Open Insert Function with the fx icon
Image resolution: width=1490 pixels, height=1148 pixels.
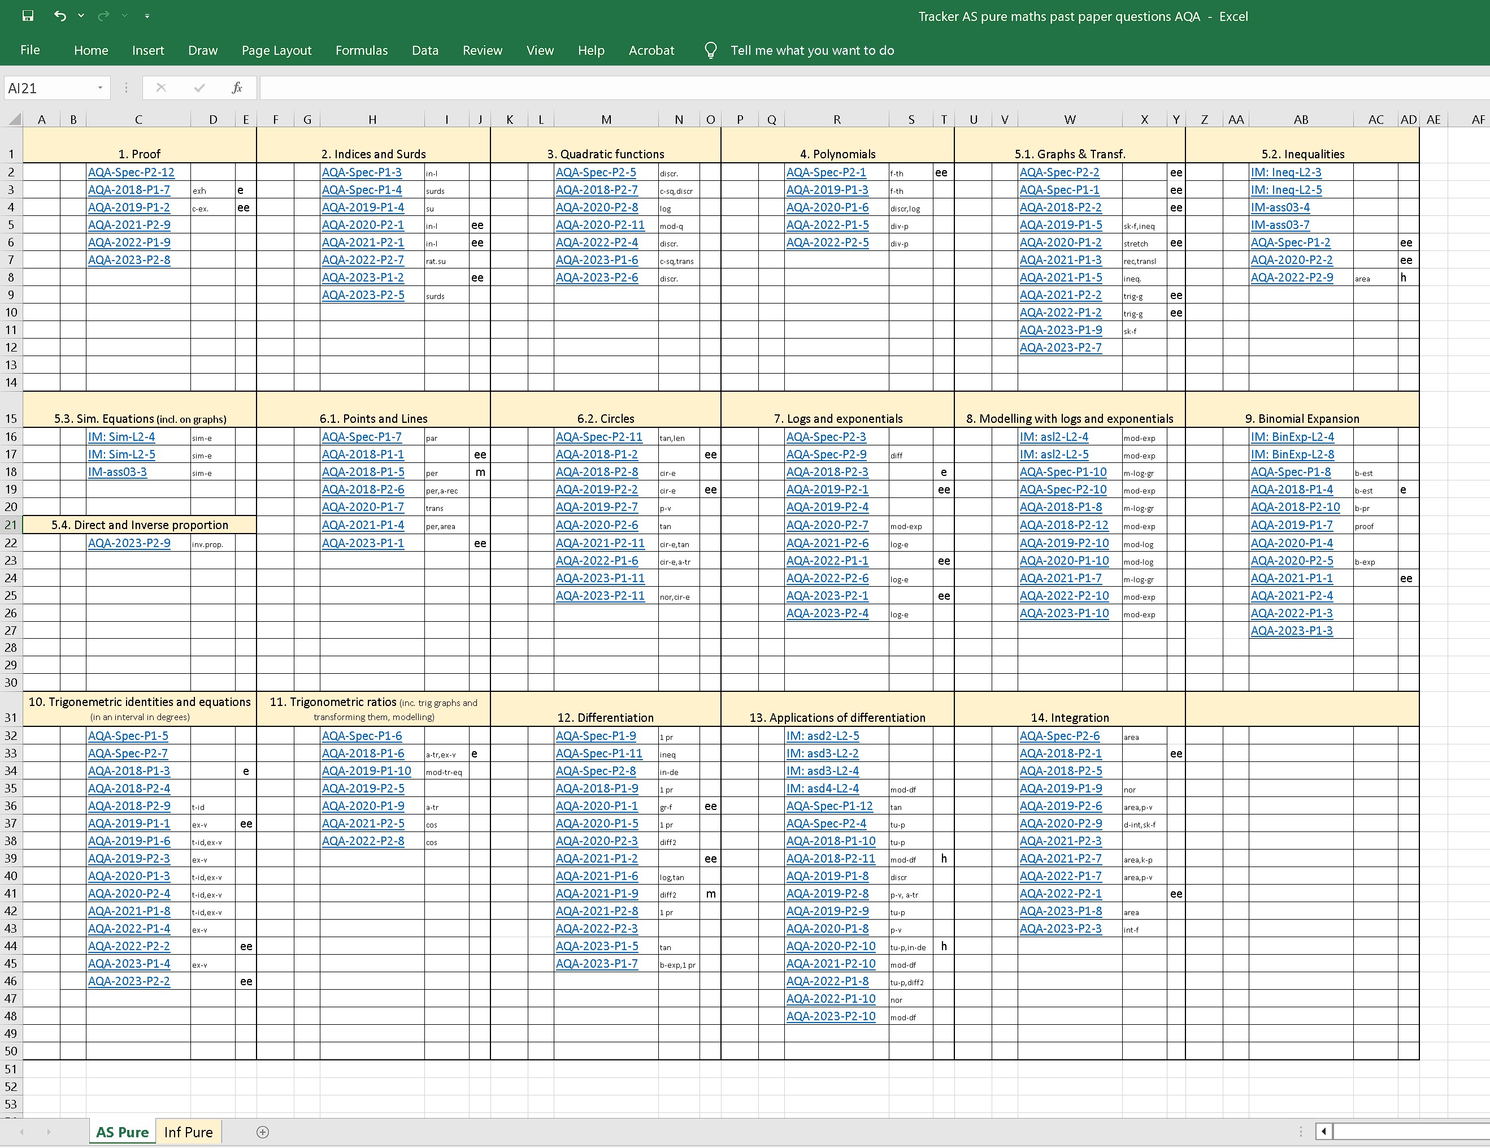coord(237,88)
